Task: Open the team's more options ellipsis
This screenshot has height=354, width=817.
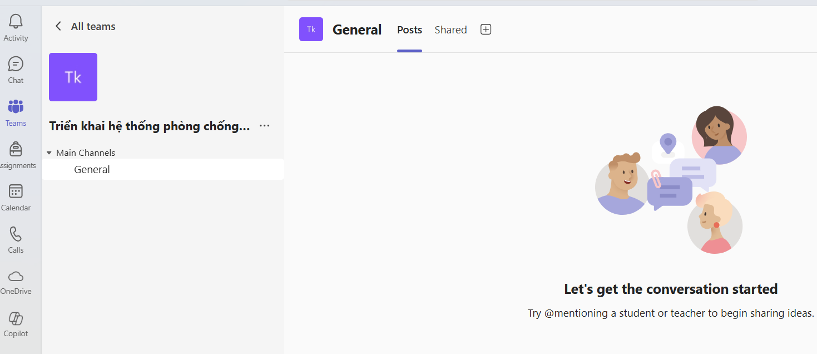Action: tap(265, 126)
